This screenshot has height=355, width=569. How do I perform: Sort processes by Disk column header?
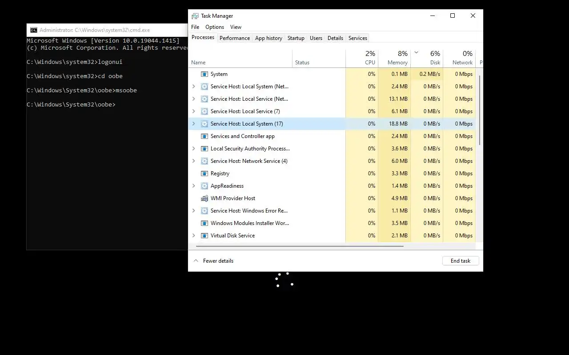[x=427, y=58]
